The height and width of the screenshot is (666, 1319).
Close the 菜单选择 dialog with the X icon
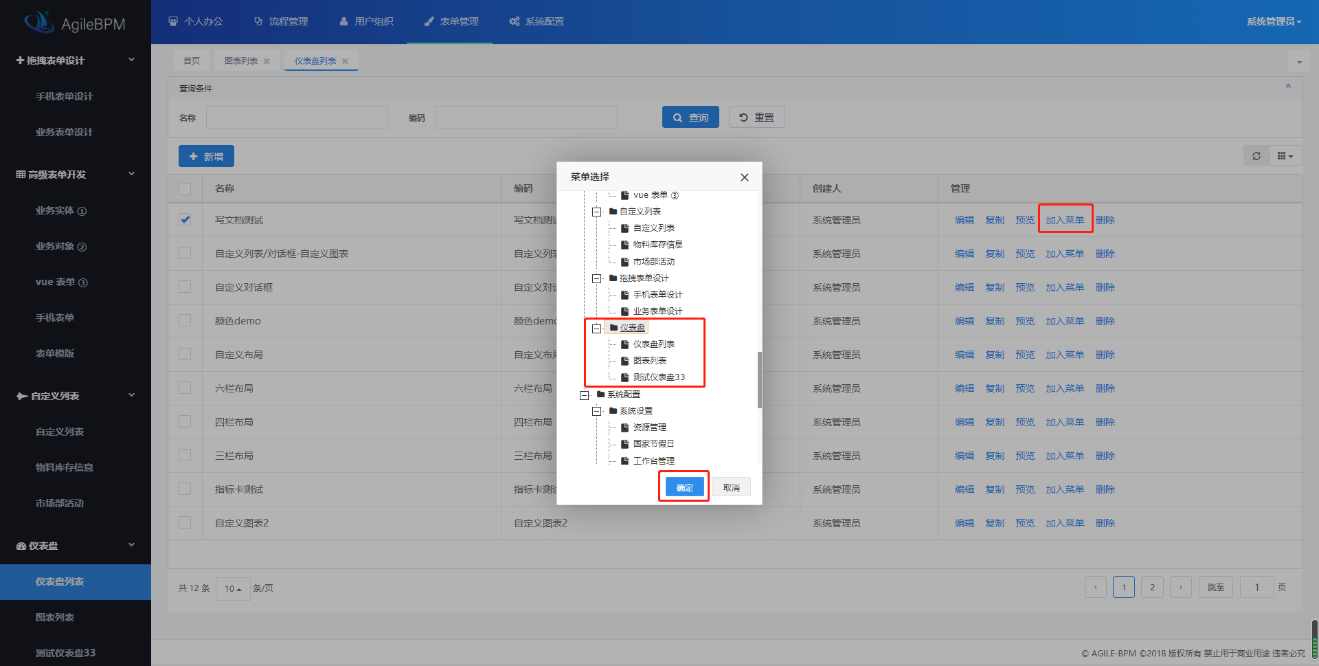(745, 177)
